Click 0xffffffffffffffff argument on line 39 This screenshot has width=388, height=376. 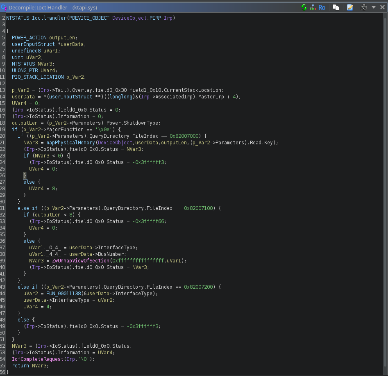click(x=138, y=260)
